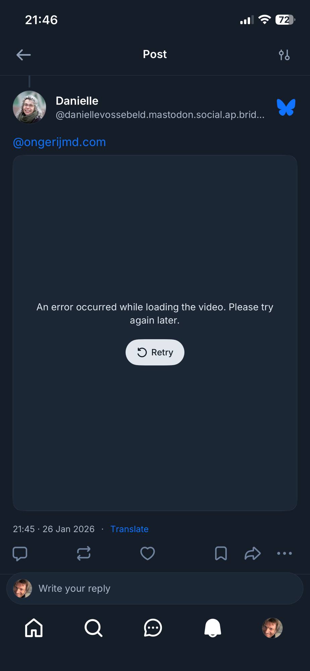This screenshot has height=671, width=310.
Task: Tap the blue butterfly bridge icon
Action: pos(286,107)
